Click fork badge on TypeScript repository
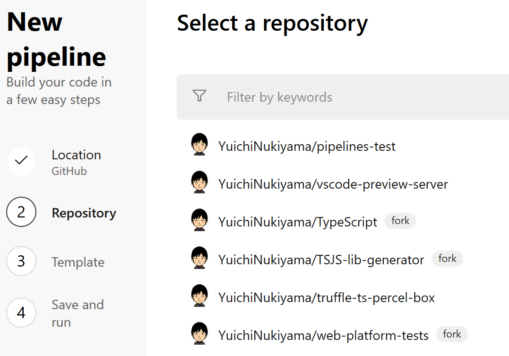This screenshot has height=356, width=509. [400, 221]
